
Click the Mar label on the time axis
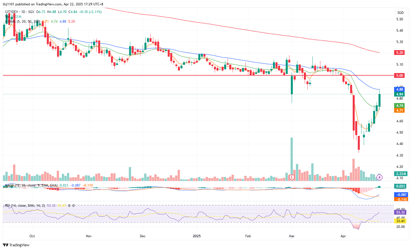pyautogui.click(x=292, y=236)
